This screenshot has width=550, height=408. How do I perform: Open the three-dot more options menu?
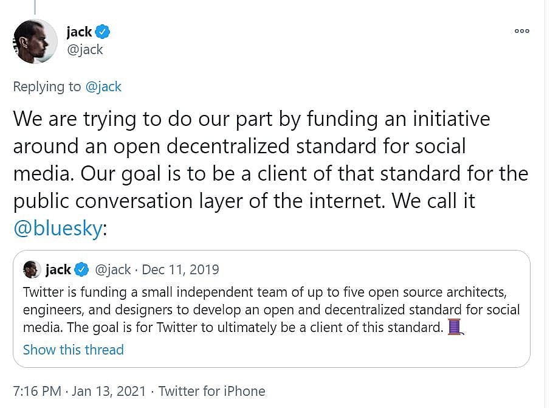tap(521, 31)
